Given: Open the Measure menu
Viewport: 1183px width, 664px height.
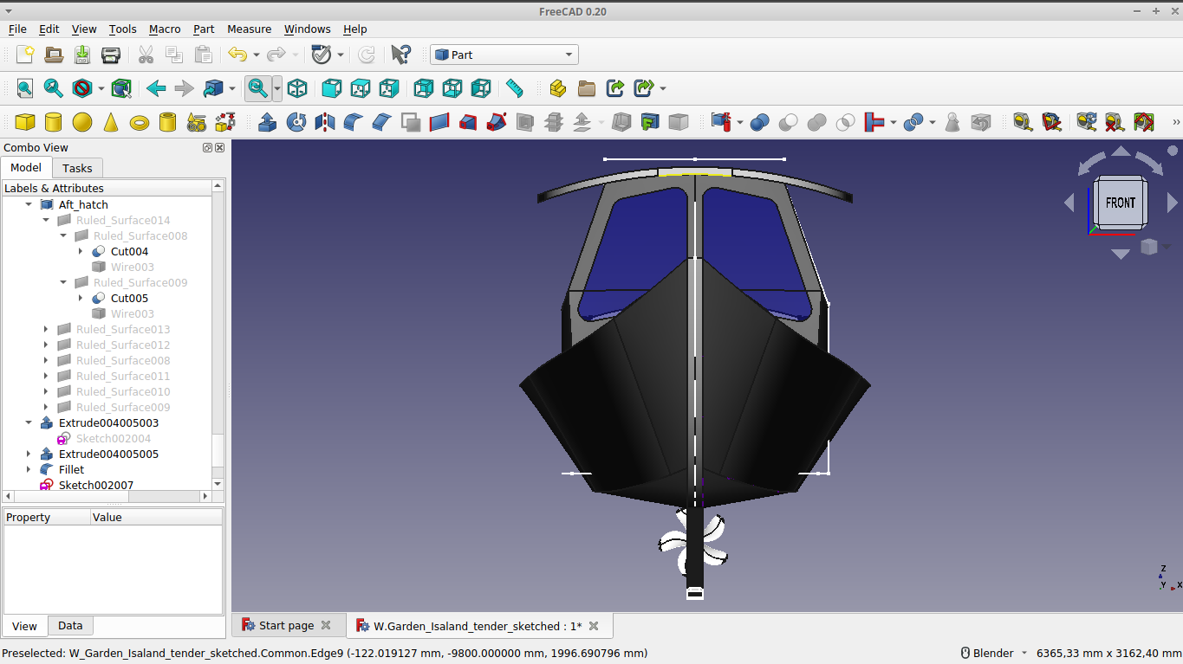Looking at the screenshot, I should 249,29.
